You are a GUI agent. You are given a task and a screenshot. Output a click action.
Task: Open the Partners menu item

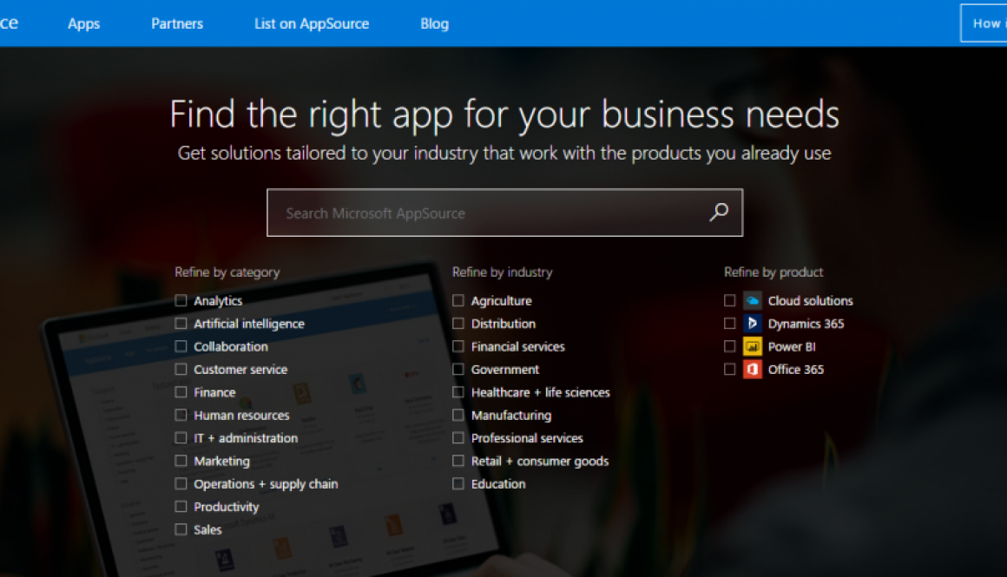coord(177,23)
